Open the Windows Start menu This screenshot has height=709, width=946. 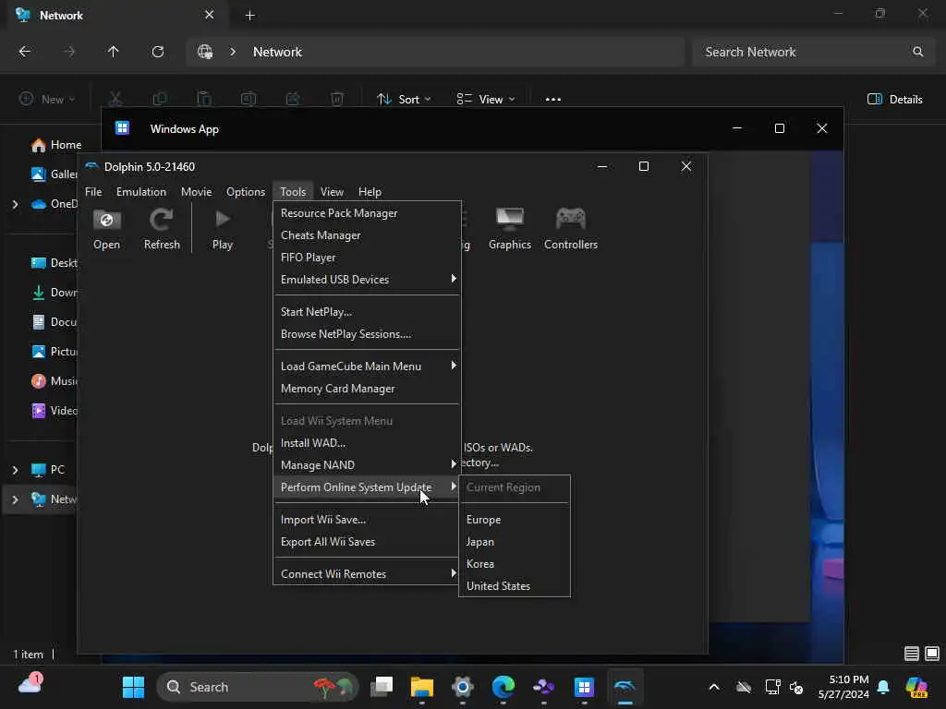[133, 687]
